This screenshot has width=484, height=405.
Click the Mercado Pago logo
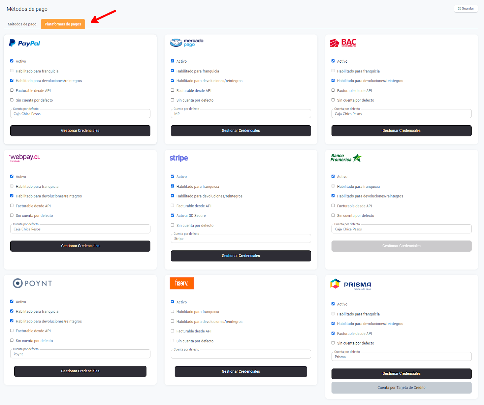tap(186, 43)
